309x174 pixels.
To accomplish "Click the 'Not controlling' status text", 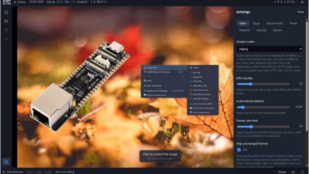I will point(65,172).
